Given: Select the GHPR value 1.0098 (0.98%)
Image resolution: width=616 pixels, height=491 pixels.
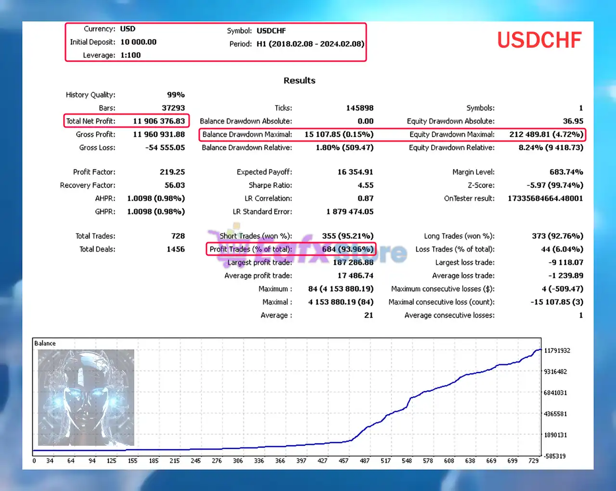Looking at the screenshot, I should (x=156, y=212).
